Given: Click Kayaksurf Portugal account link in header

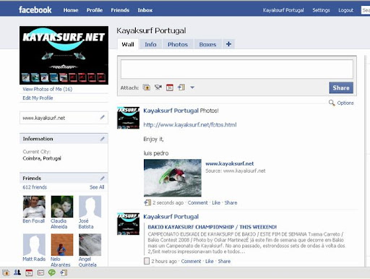Looking at the screenshot, I should (283, 10).
